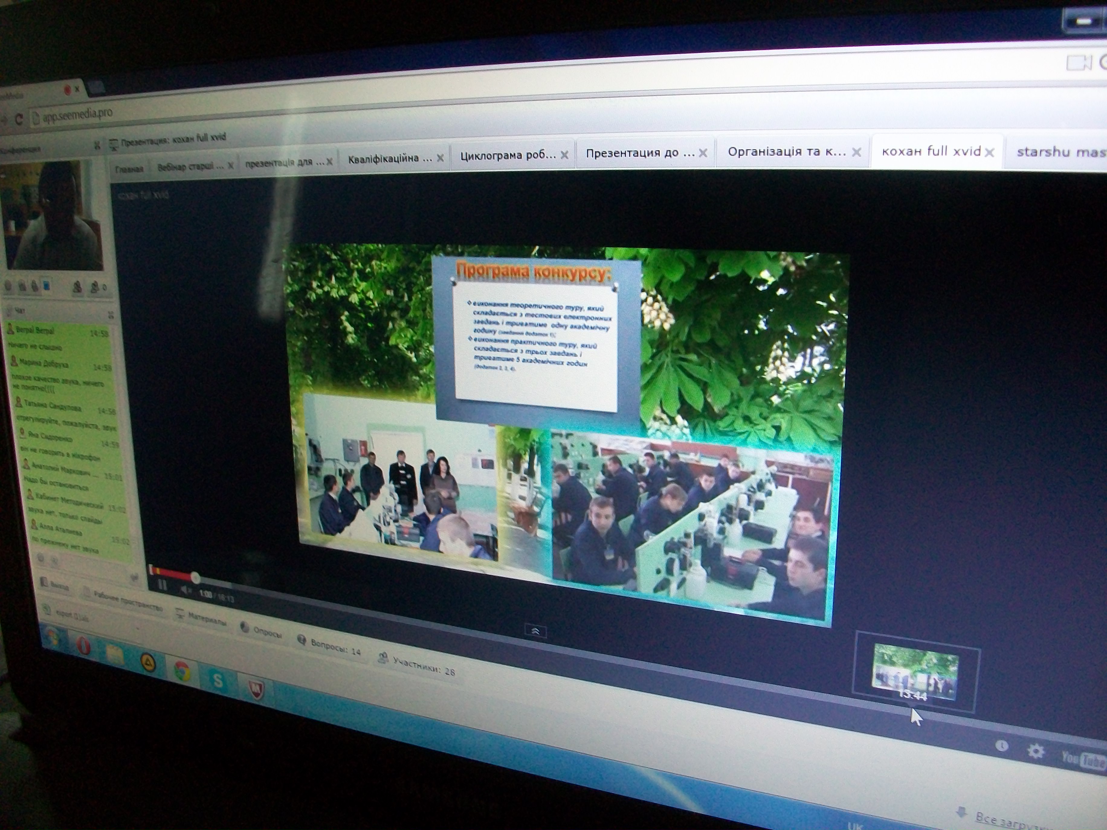The height and width of the screenshot is (830, 1107).
Task: Switch to the Циклограма роб... tab
Action: point(508,155)
